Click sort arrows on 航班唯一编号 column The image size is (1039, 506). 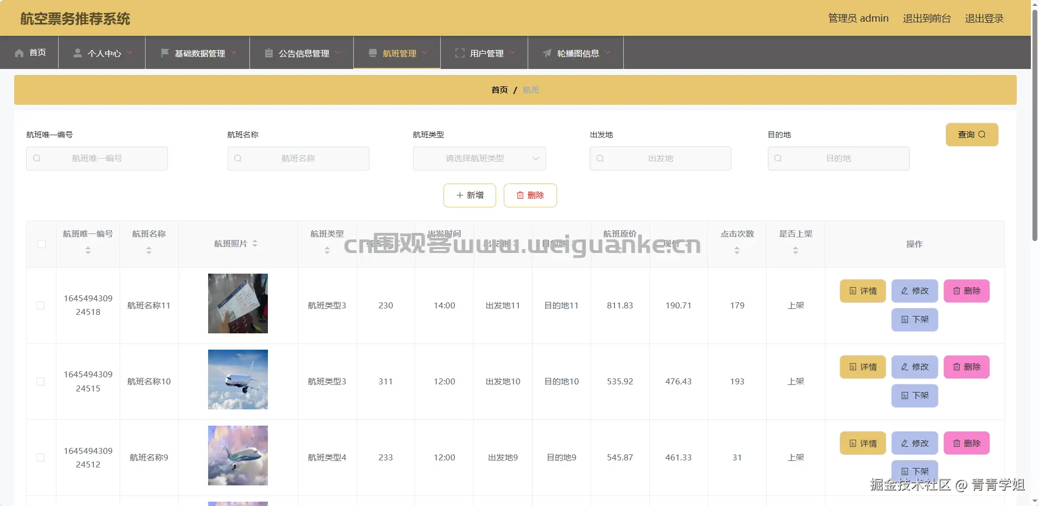click(x=88, y=250)
